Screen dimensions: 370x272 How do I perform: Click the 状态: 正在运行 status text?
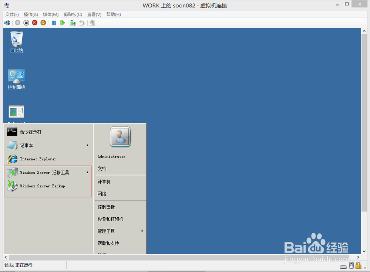[x=18, y=265]
